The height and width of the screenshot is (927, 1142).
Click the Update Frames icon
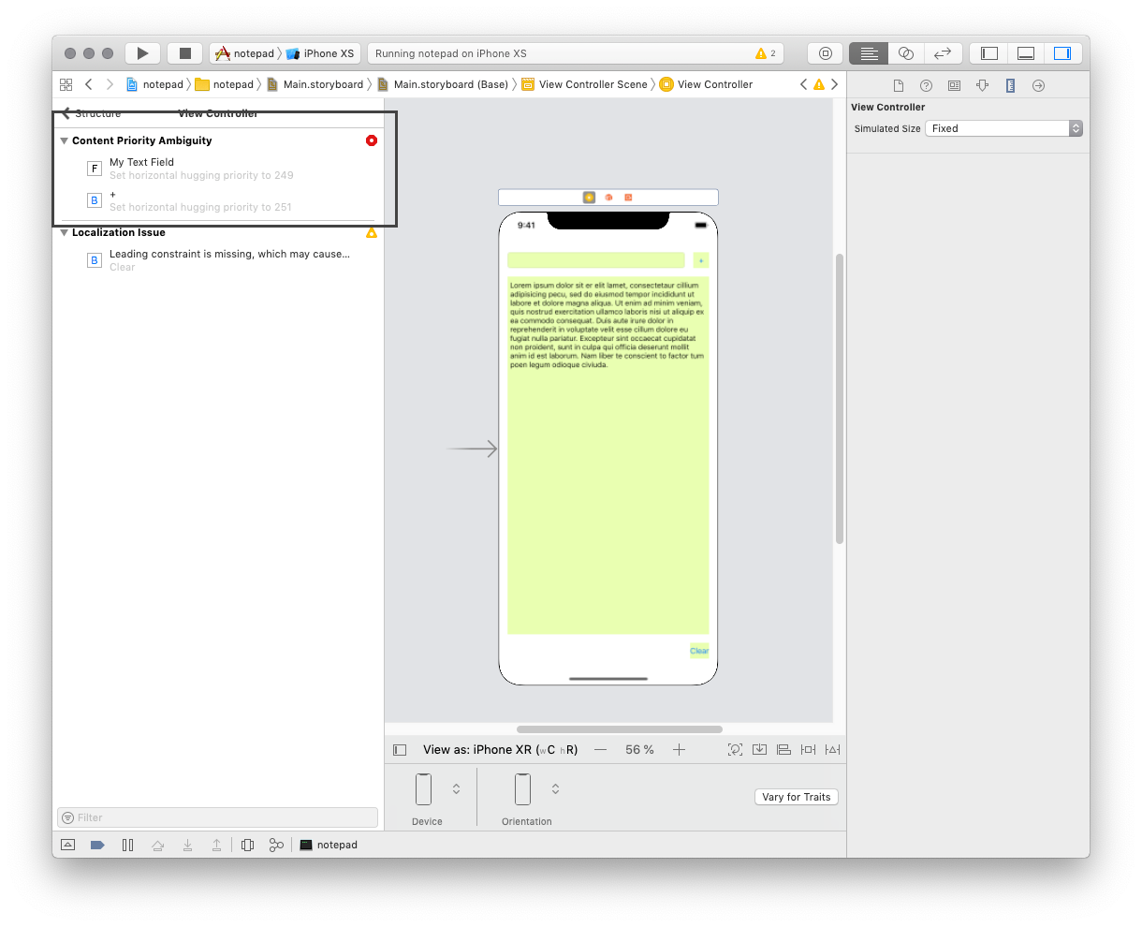[735, 749]
